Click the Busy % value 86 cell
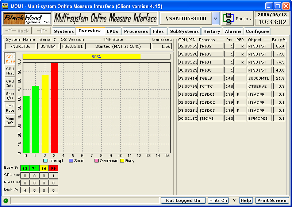Viewport: 292px width, 207px height. coord(44,168)
